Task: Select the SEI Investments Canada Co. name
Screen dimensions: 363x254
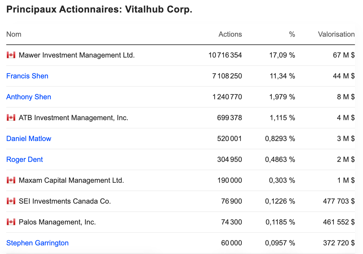Action: pyautogui.click(x=65, y=201)
